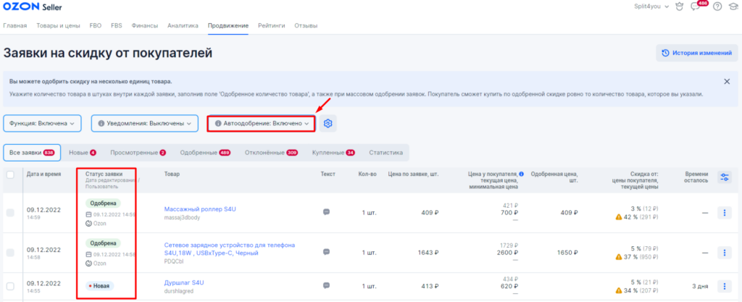This screenshot has height=302, width=742.
Task: Open table column settings sliders icon
Action: (724, 177)
